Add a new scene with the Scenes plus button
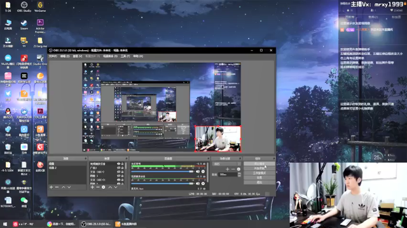407x228 pixels. pyautogui.click(x=51, y=187)
